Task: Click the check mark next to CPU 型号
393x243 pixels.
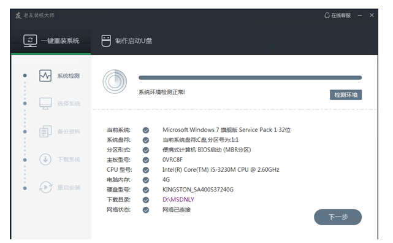Action: (x=146, y=170)
